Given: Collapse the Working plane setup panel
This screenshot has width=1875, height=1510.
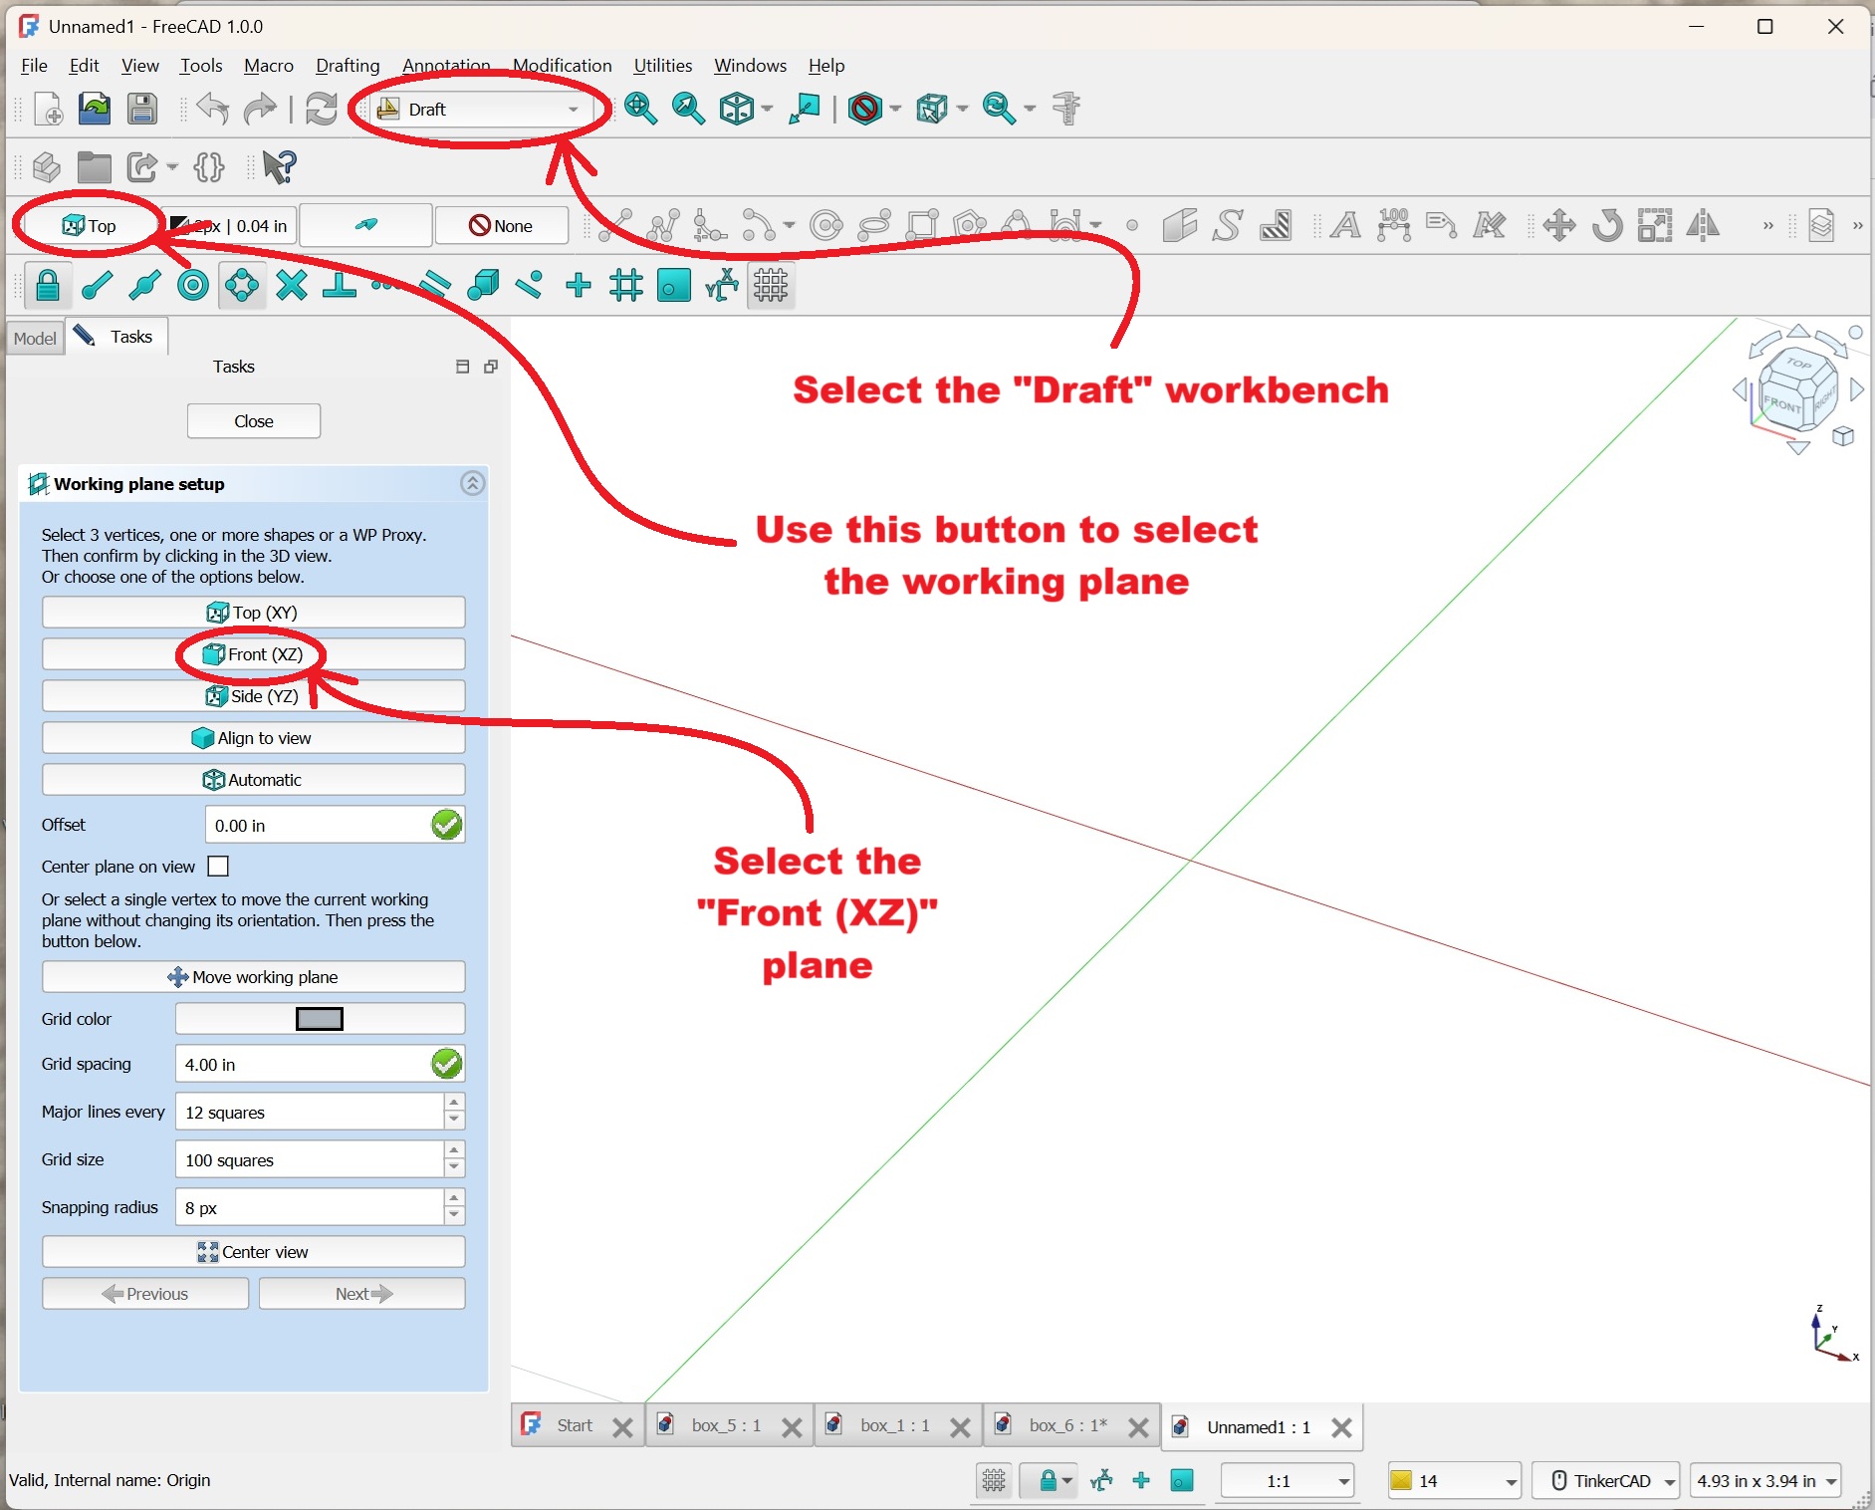Looking at the screenshot, I should click(472, 484).
